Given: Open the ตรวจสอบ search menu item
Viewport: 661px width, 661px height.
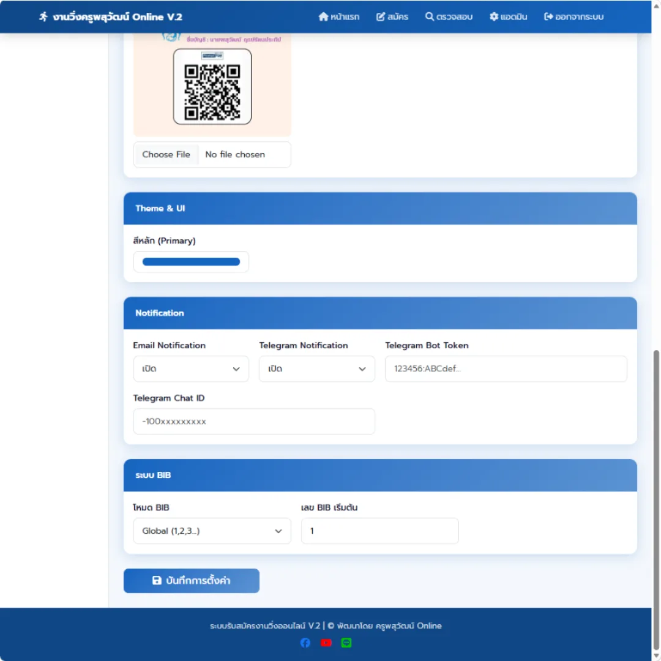Looking at the screenshot, I should coord(449,17).
